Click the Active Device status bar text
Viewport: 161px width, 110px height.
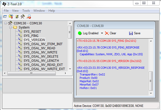pyautogui.click(x=109, y=106)
